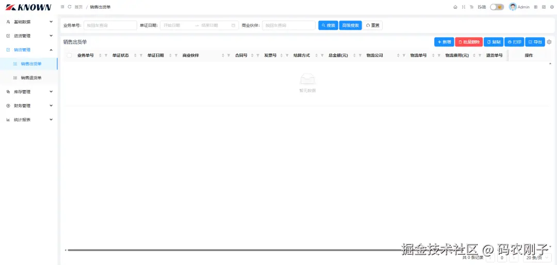Filter the 合同号 column
Image resolution: width=557 pixels, height=265 pixels.
click(258, 56)
